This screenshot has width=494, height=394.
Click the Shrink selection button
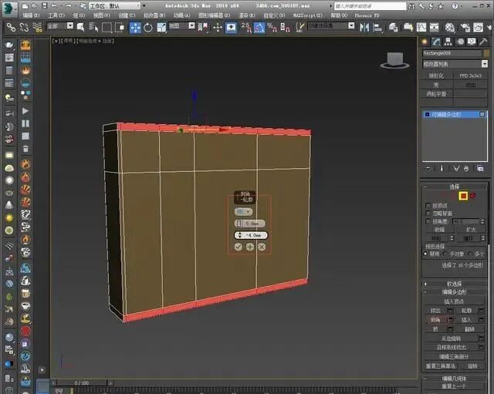[x=439, y=230]
